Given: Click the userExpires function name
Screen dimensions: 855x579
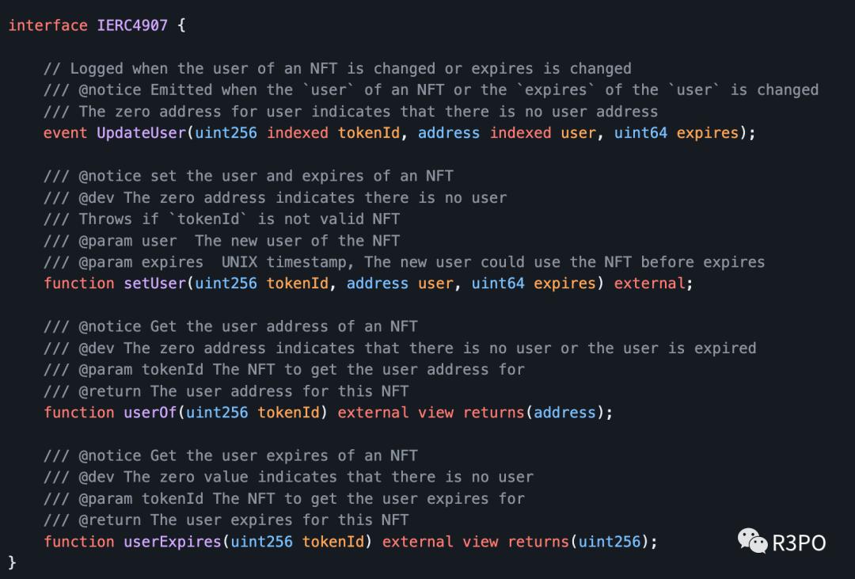Looking at the screenshot, I should pyautogui.click(x=172, y=542).
